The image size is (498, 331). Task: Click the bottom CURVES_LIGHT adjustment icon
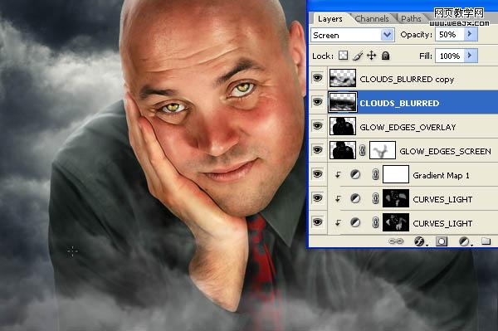[355, 222]
